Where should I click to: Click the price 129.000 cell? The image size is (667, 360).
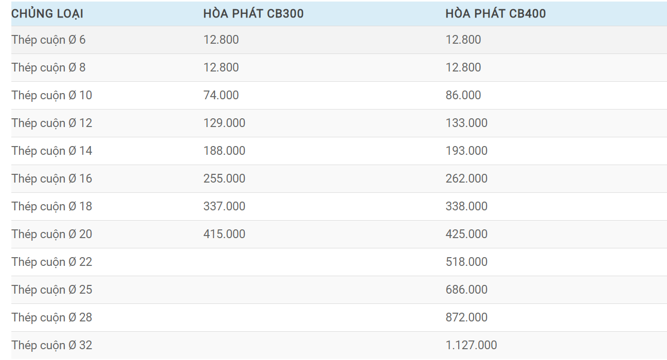pos(224,123)
